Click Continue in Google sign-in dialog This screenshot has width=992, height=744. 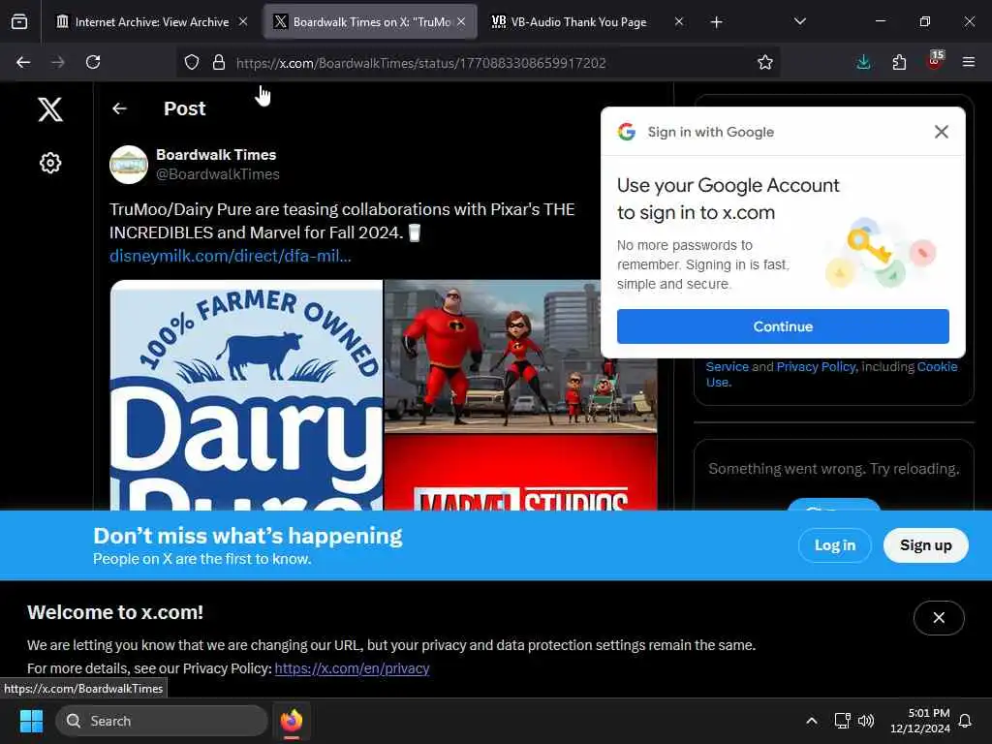point(783,326)
